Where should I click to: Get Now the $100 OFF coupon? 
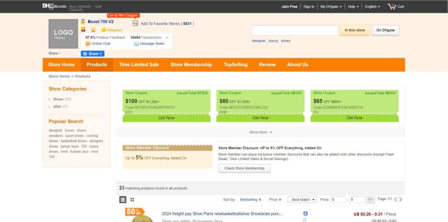click(167, 118)
